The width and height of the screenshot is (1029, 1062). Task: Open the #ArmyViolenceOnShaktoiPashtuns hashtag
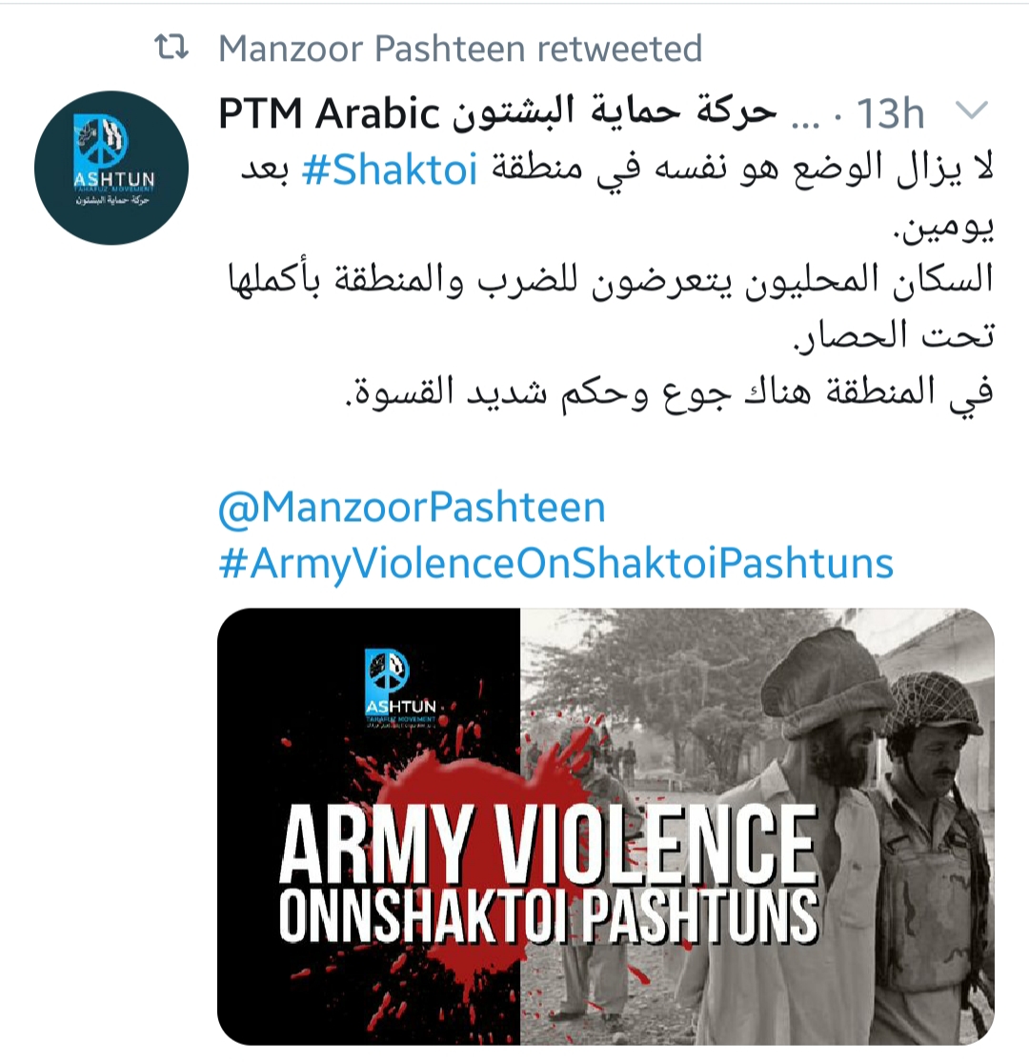(555, 564)
